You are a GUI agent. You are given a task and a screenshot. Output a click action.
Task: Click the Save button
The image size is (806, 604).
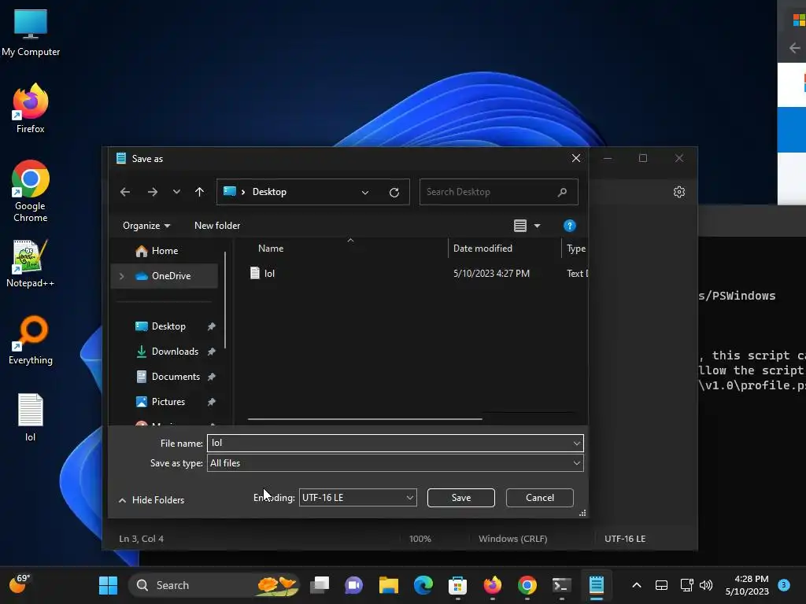461,498
